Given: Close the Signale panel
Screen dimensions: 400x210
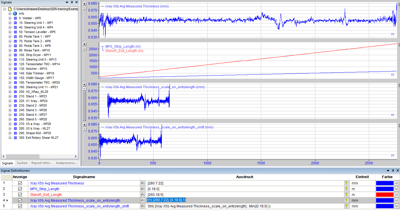Looking at the screenshot, I should 76,2.
